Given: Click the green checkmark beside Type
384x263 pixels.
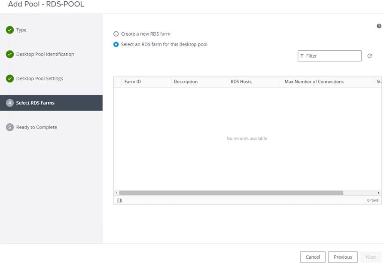Looking at the screenshot, I should (10, 30).
